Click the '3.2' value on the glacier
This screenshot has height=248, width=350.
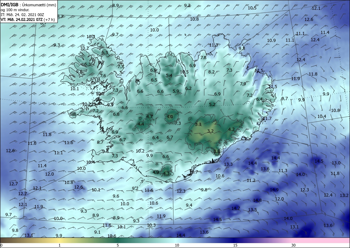[x=210, y=131]
